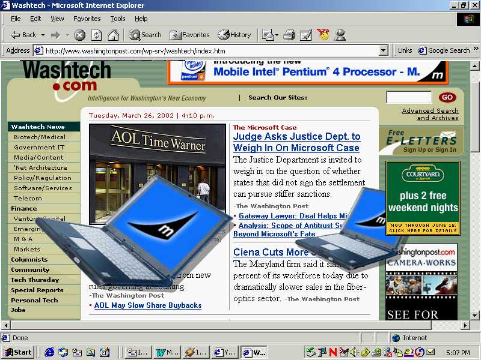Open volume control from the tray speaker icon
481x360 pixels.
(354, 352)
